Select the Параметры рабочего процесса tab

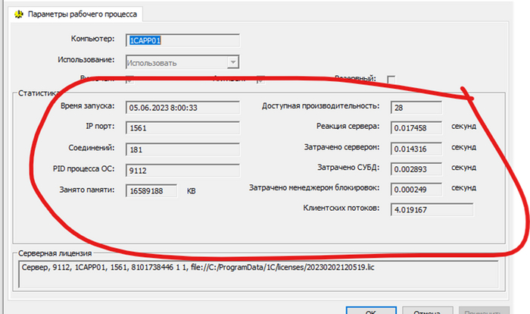coord(76,14)
